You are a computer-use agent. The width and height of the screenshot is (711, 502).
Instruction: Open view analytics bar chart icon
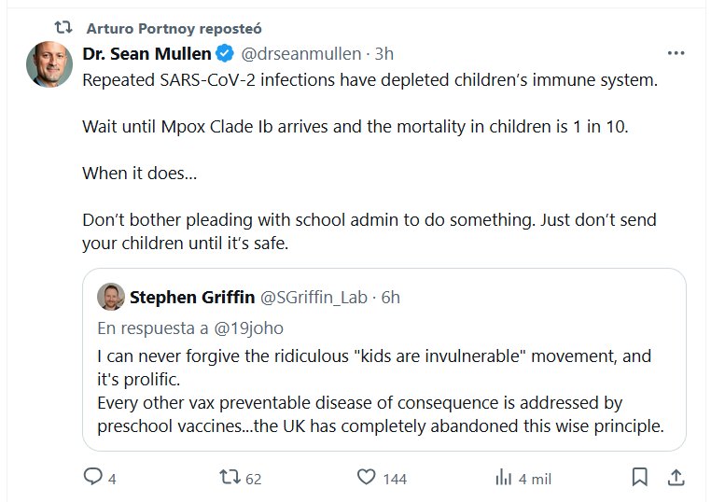click(x=504, y=477)
